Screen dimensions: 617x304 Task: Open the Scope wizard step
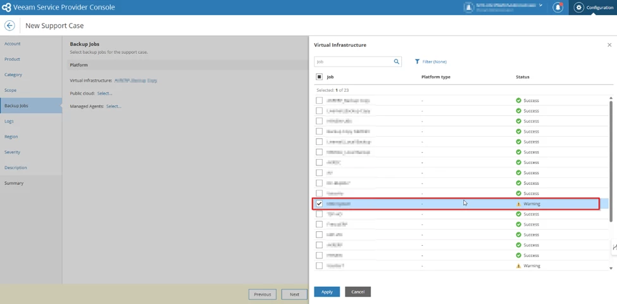[x=10, y=90]
